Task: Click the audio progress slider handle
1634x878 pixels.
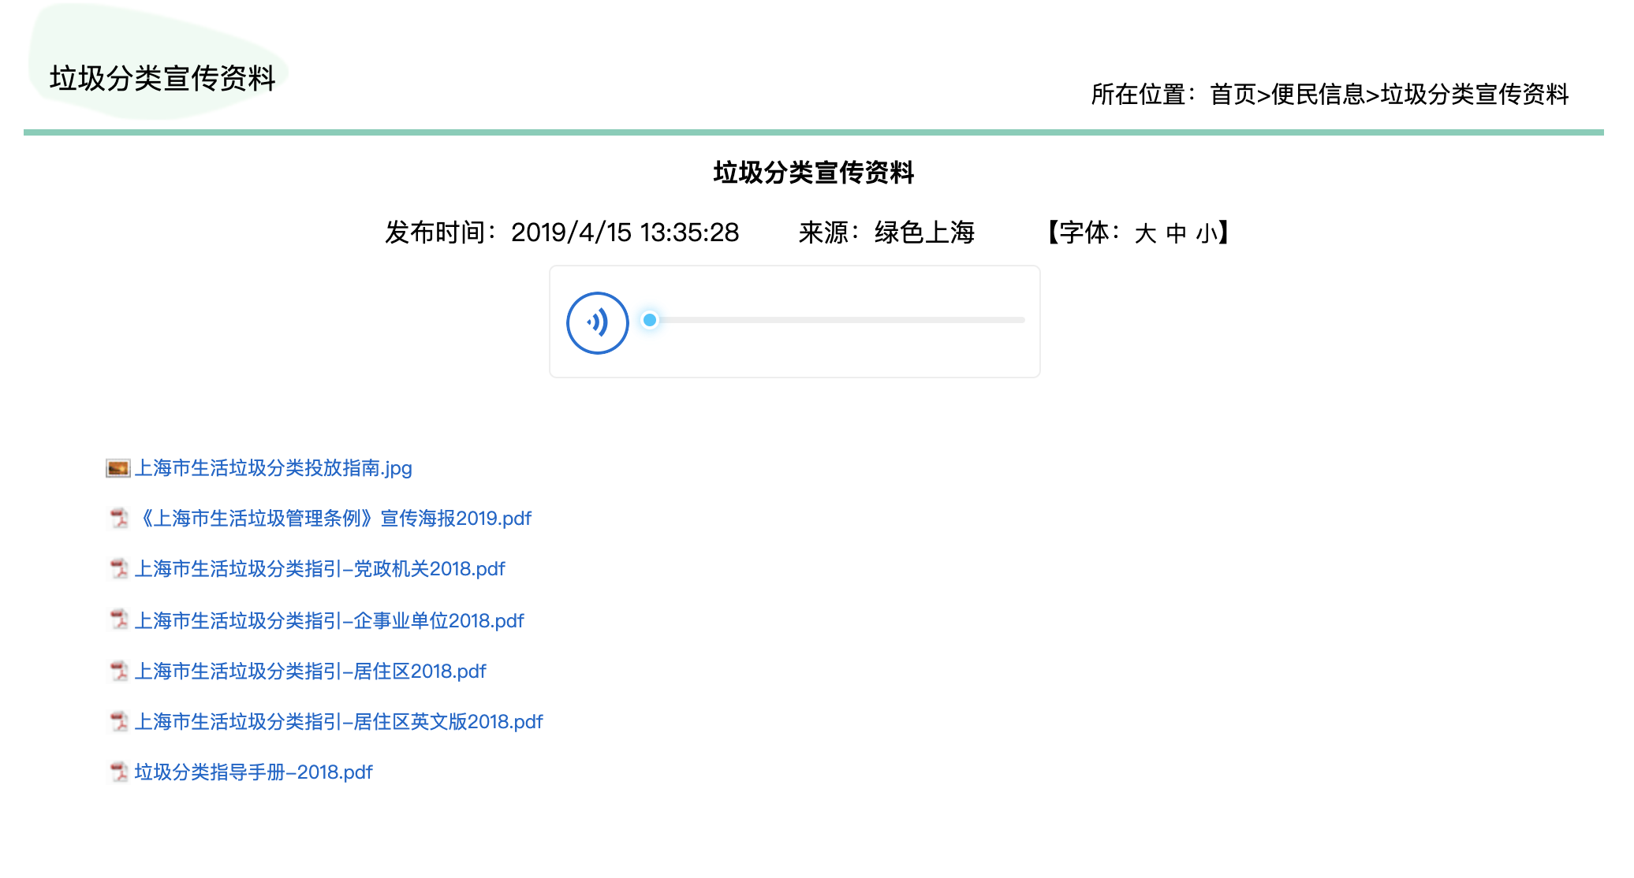Action: pos(650,320)
